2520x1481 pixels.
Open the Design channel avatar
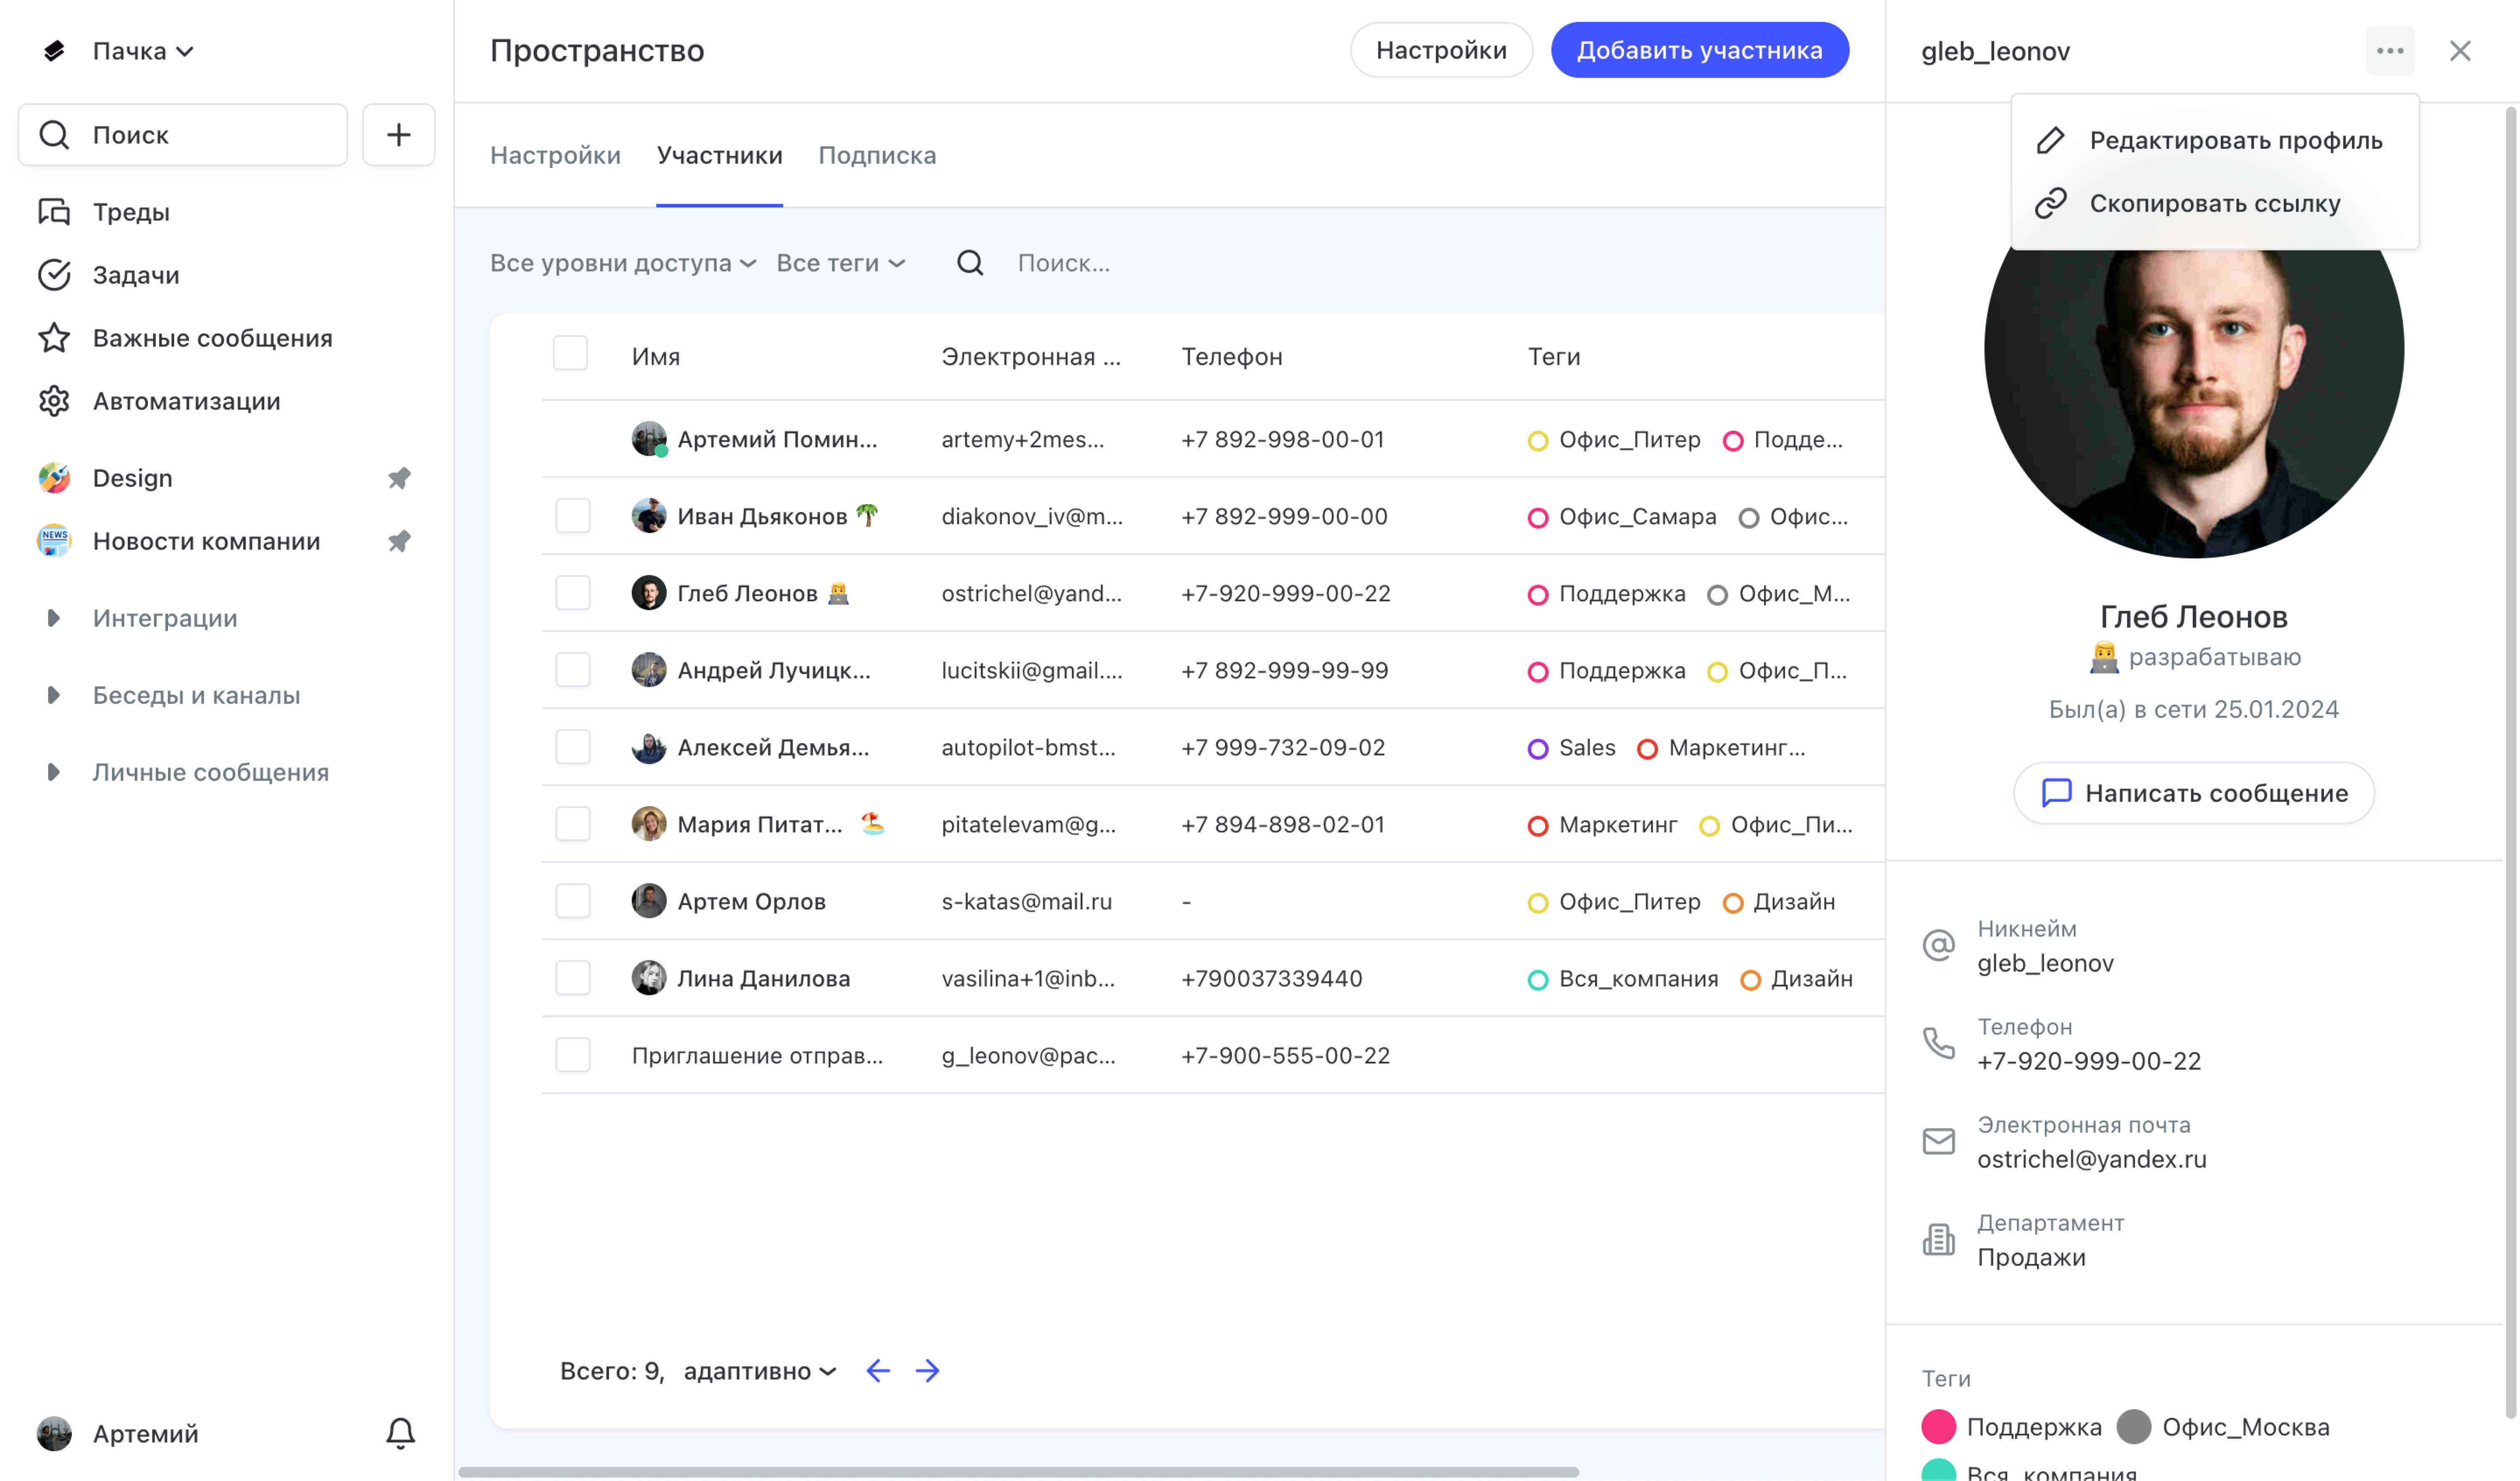(54, 478)
